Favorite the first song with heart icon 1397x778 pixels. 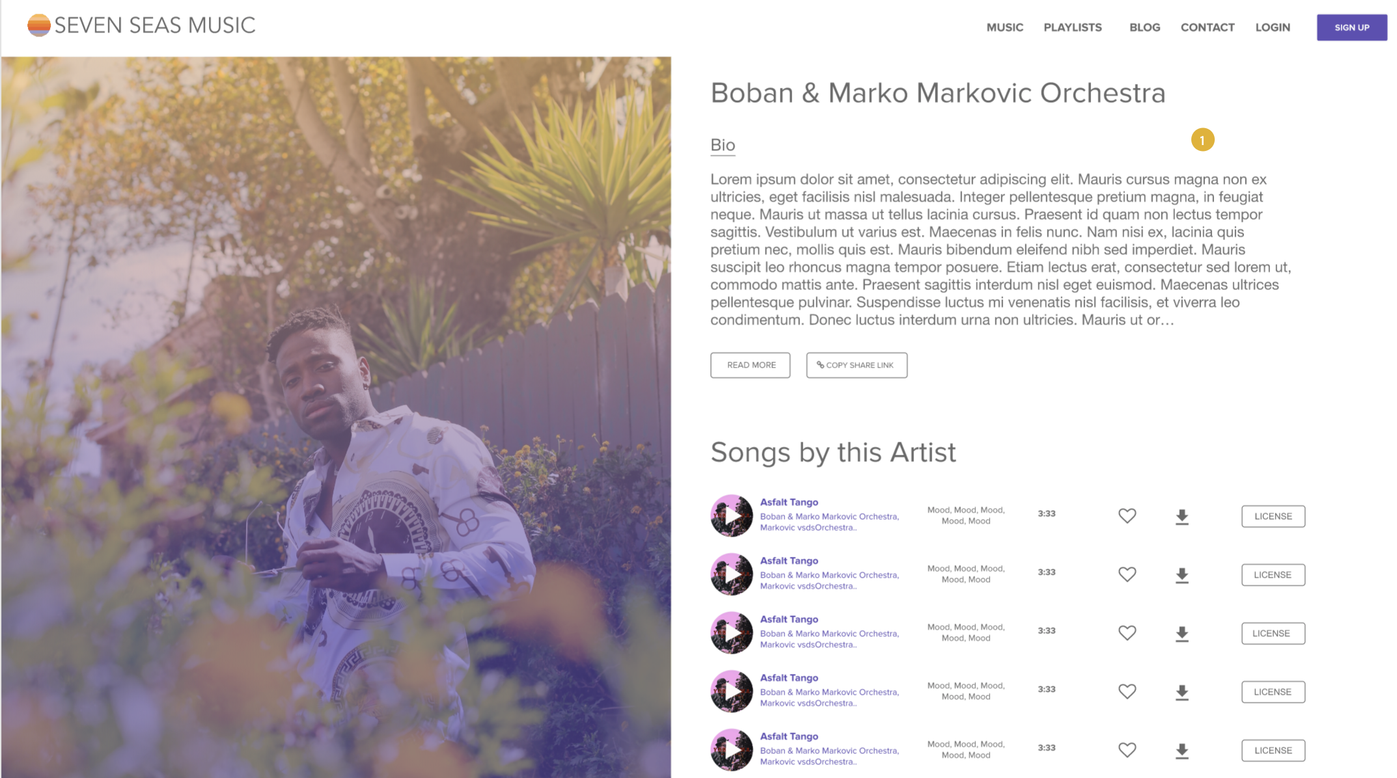point(1127,516)
